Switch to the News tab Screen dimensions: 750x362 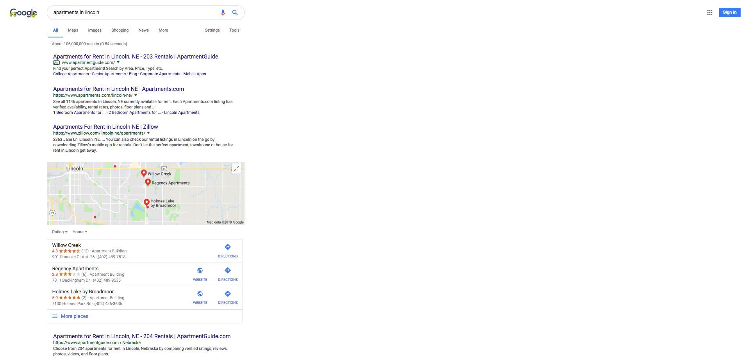point(143,30)
